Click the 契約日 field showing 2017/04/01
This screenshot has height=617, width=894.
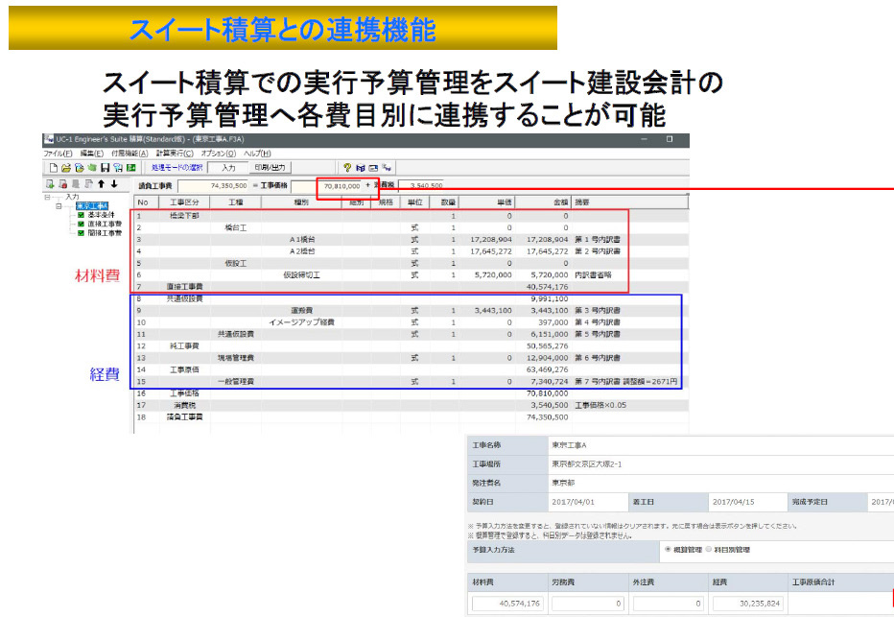pyautogui.click(x=587, y=503)
